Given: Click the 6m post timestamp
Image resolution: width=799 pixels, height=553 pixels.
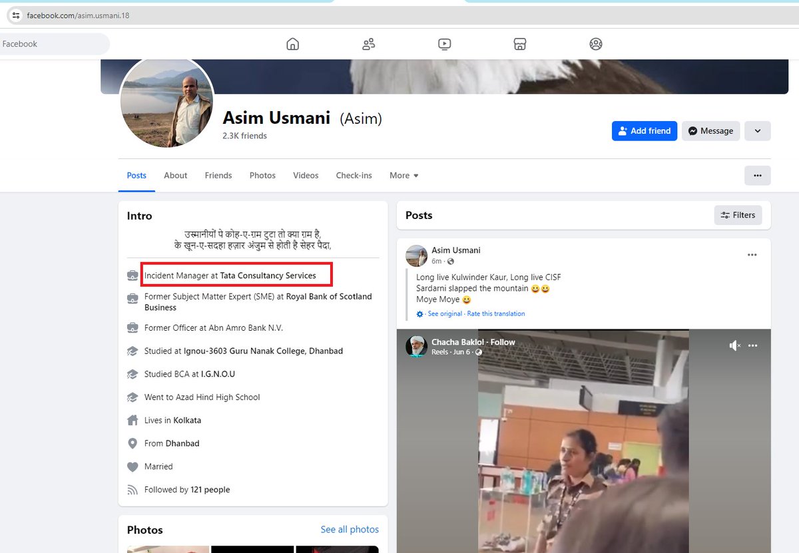Looking at the screenshot, I should tap(437, 262).
